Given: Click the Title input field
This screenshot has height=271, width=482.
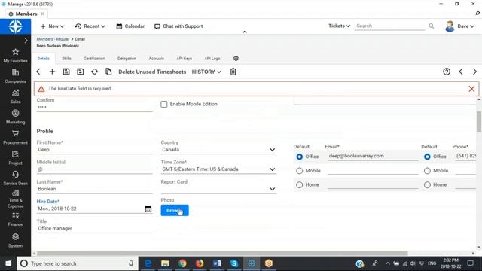Looking at the screenshot, I should click(x=94, y=228).
